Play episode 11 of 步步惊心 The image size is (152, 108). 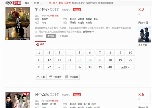pos(39,60)
